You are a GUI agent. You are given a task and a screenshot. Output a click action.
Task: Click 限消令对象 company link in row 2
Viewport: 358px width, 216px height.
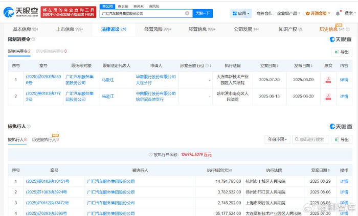(x=79, y=97)
